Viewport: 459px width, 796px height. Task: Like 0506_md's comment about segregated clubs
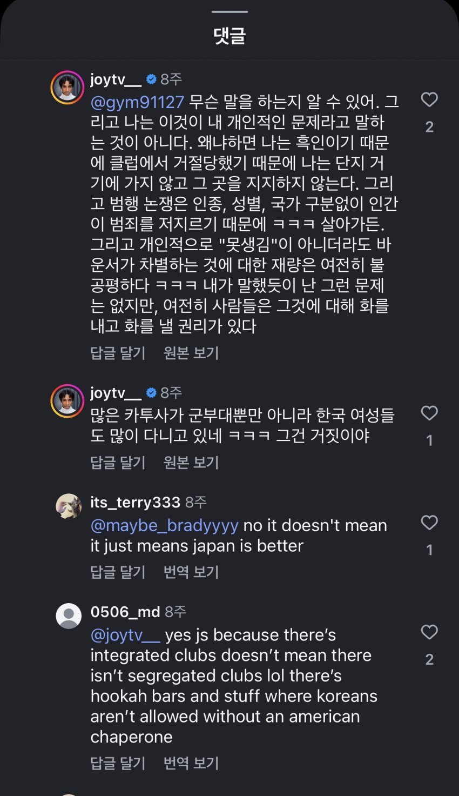tap(429, 632)
